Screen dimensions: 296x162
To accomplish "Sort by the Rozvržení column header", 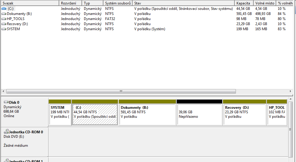I will [70, 3].
